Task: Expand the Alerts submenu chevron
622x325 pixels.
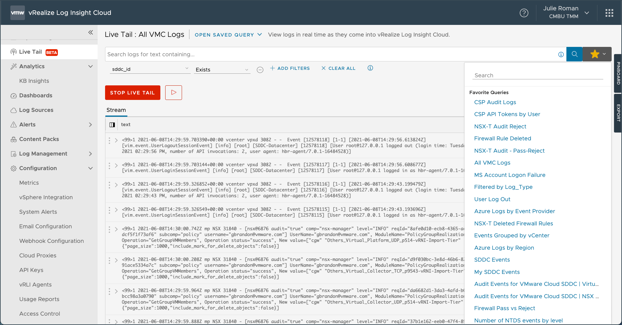Action: coord(91,125)
